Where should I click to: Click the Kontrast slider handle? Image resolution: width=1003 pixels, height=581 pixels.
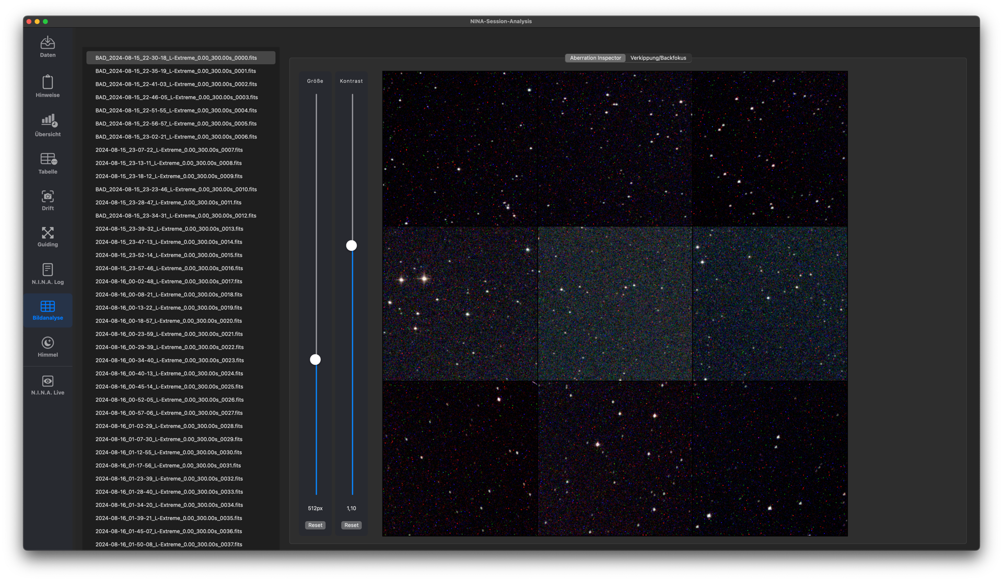[x=352, y=246]
